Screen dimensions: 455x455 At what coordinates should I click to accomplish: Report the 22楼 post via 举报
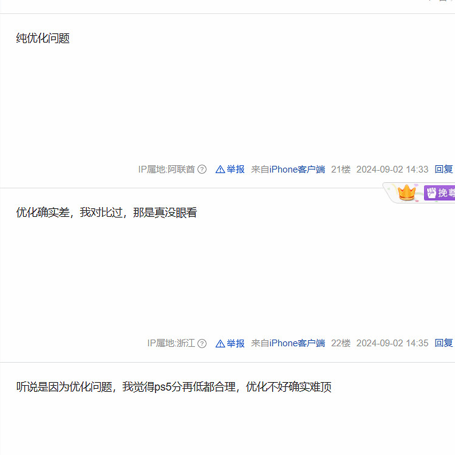pyautogui.click(x=235, y=343)
